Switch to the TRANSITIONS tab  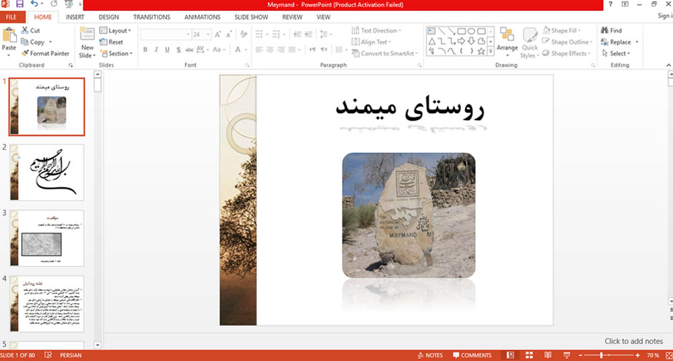(x=151, y=18)
